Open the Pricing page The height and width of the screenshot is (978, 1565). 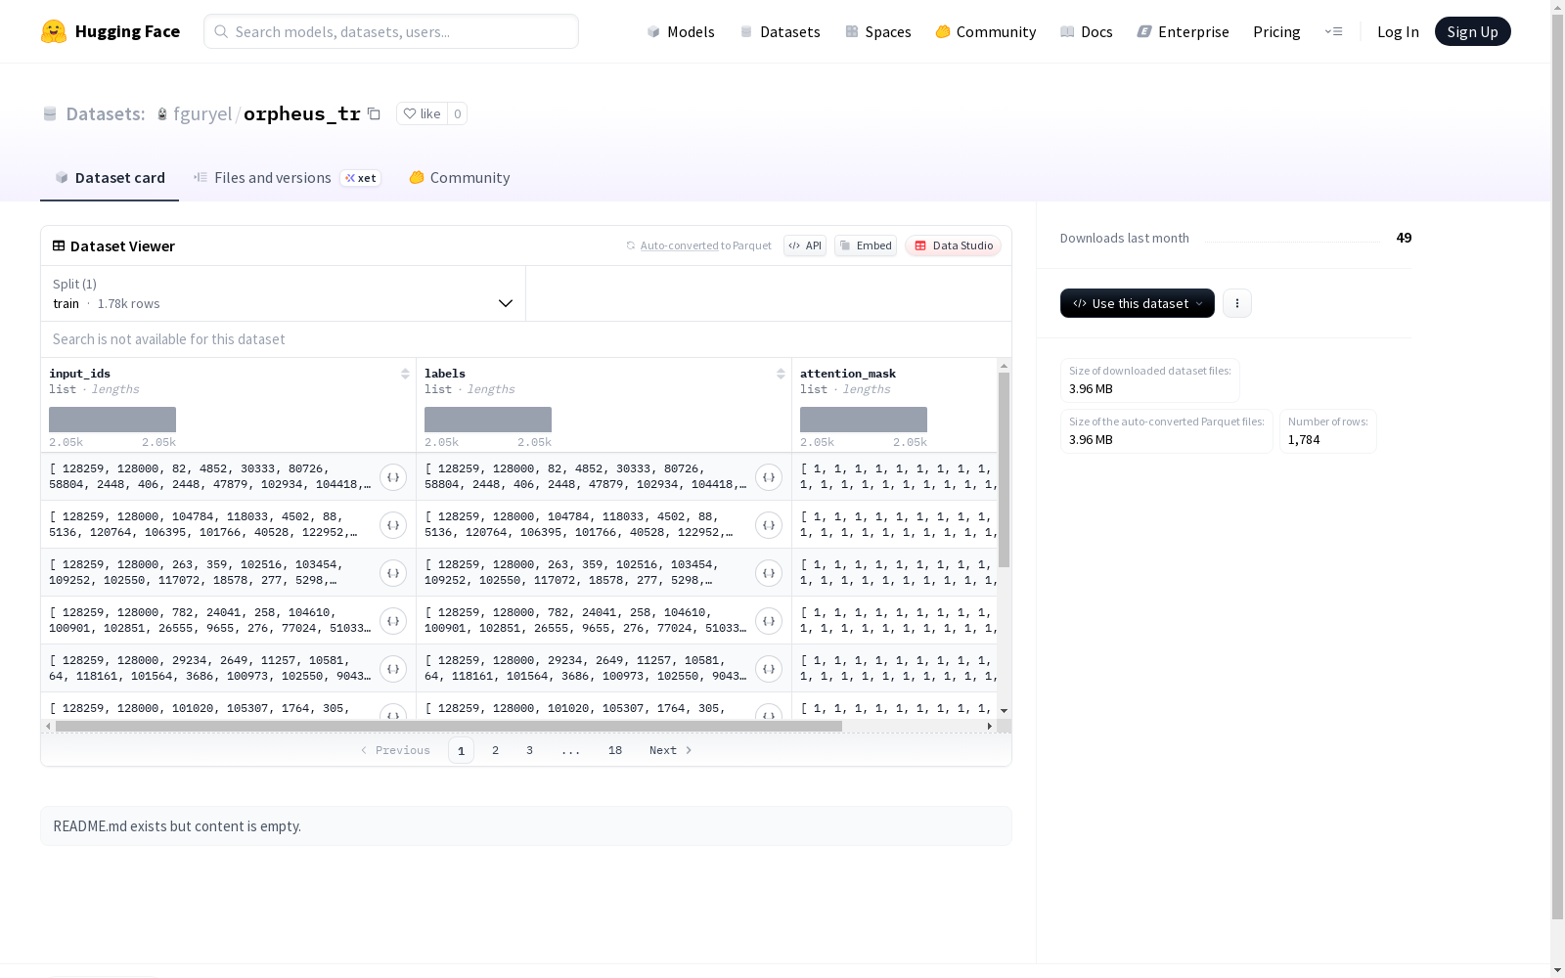pyautogui.click(x=1276, y=31)
